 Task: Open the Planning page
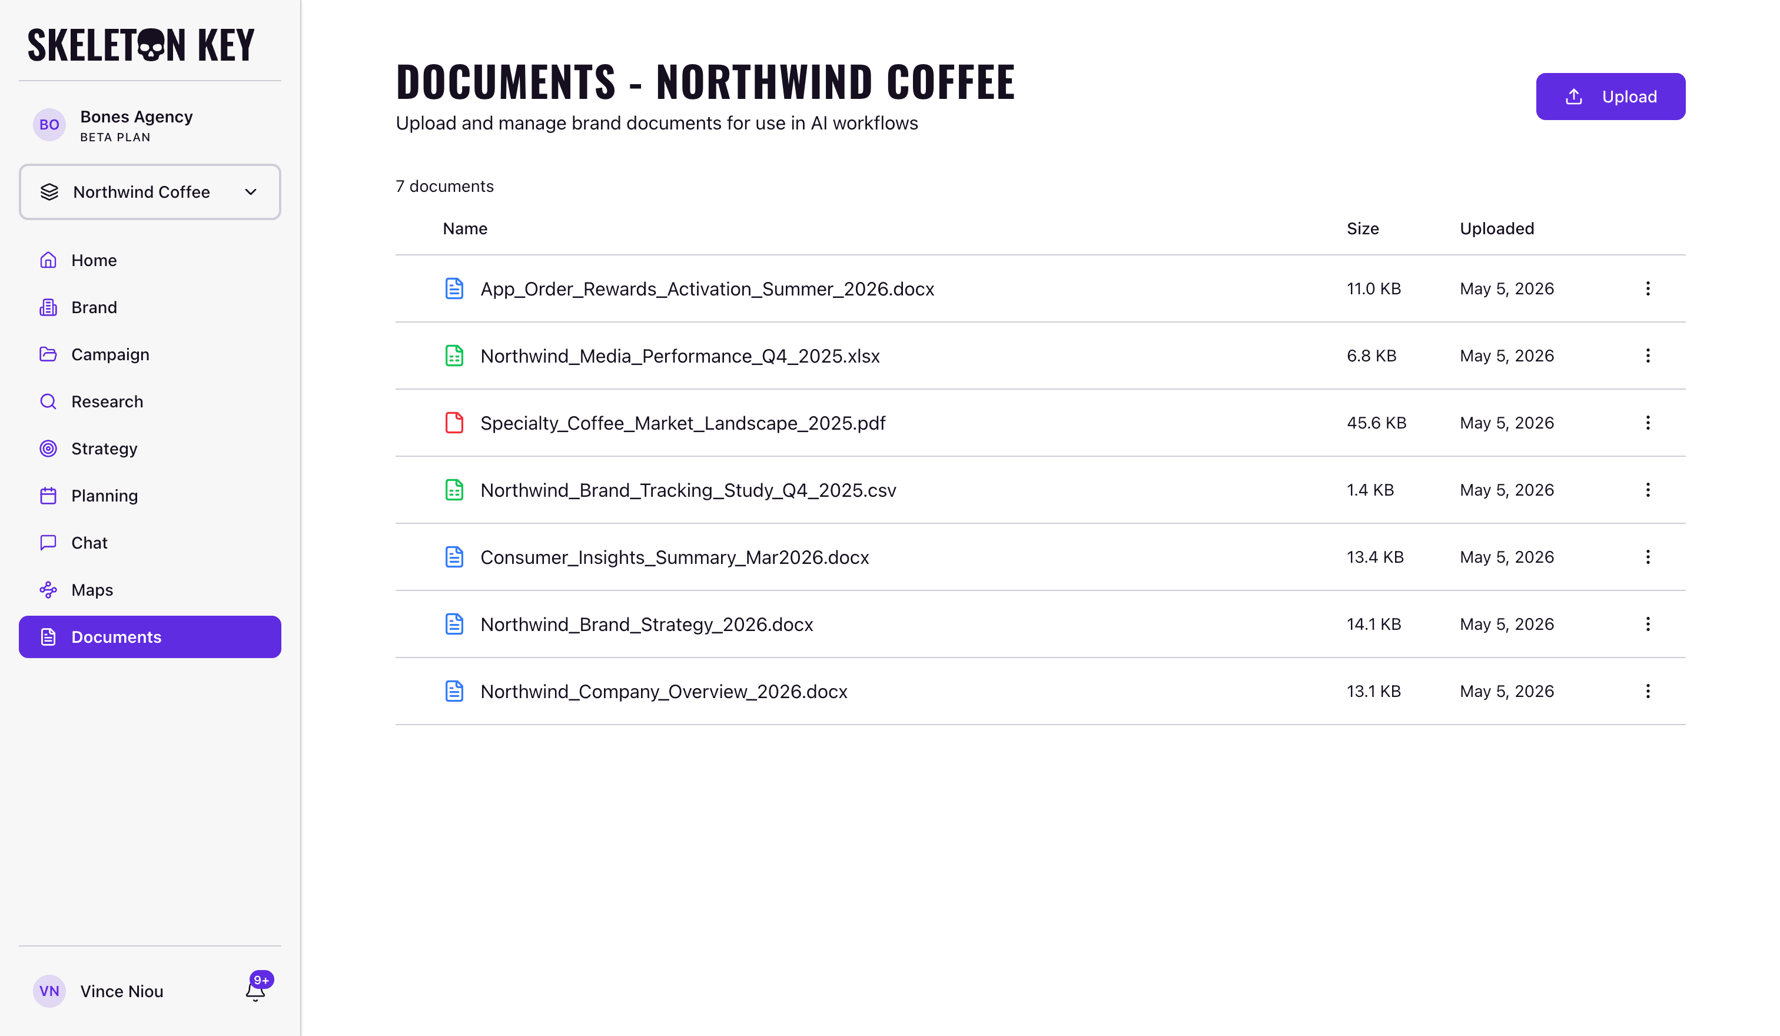click(x=150, y=496)
